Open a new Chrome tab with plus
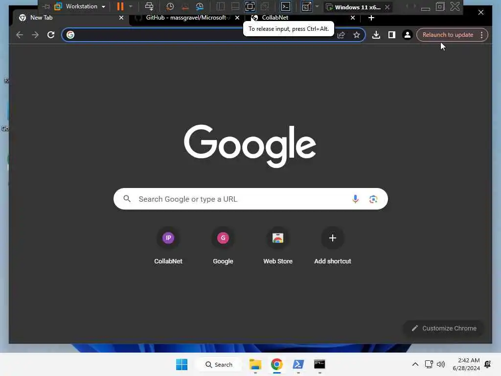 pyautogui.click(x=371, y=18)
